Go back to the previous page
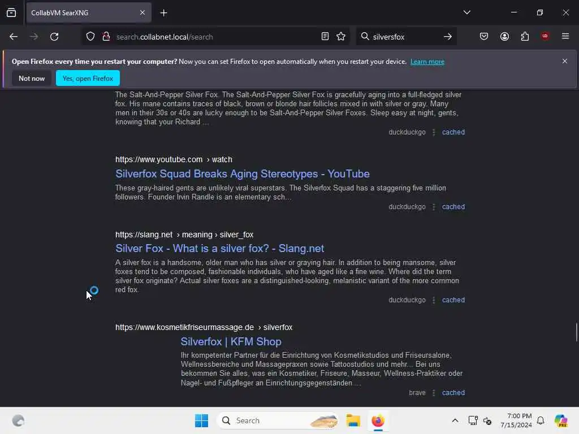This screenshot has width=579, height=434. [14, 37]
